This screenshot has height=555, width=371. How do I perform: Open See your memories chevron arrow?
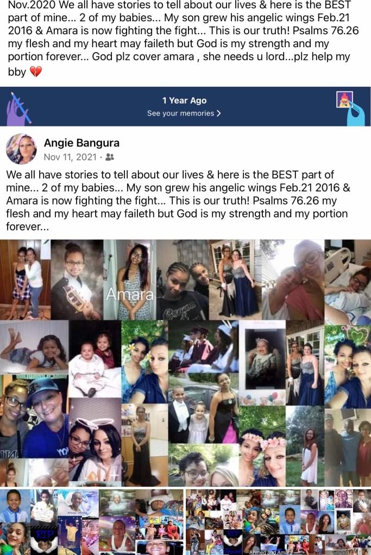coord(218,113)
